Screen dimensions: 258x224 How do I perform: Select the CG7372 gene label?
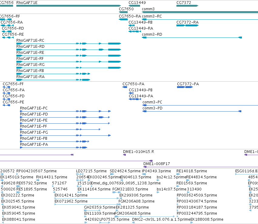184,3
